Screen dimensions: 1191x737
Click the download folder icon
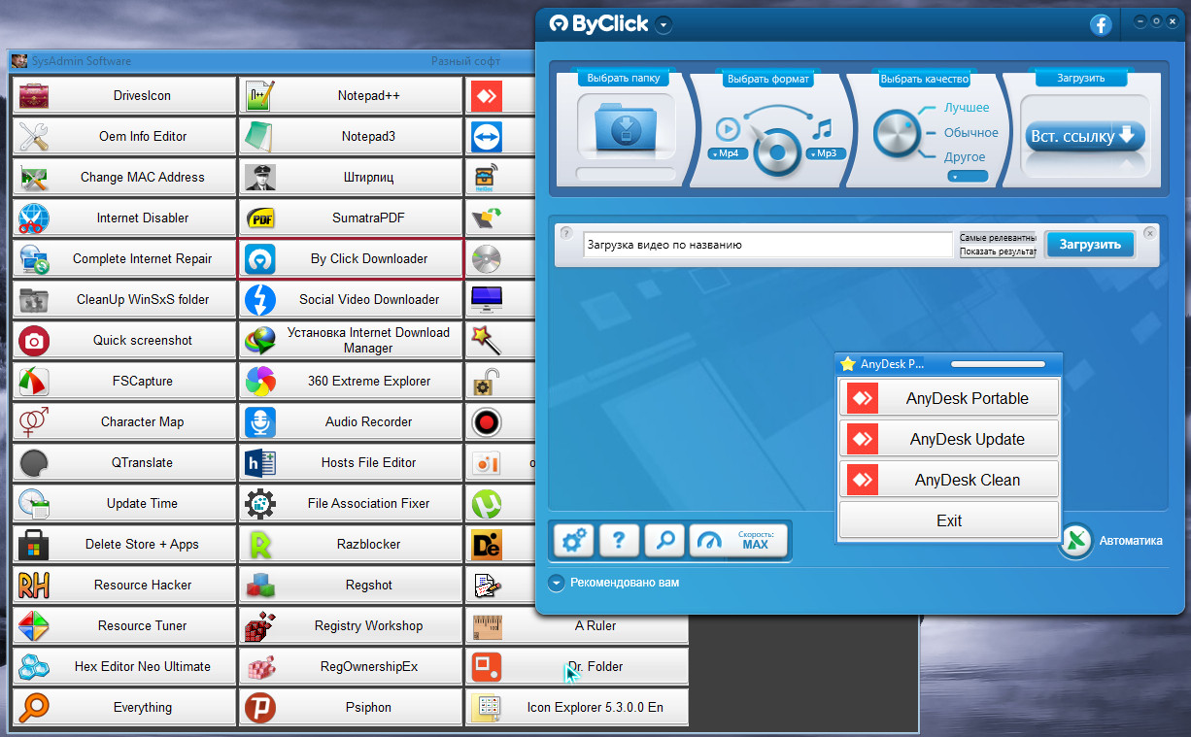[626, 128]
